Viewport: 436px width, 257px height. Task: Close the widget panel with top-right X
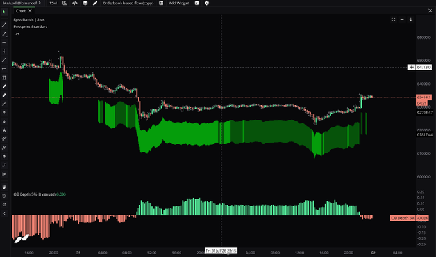coord(430,10)
